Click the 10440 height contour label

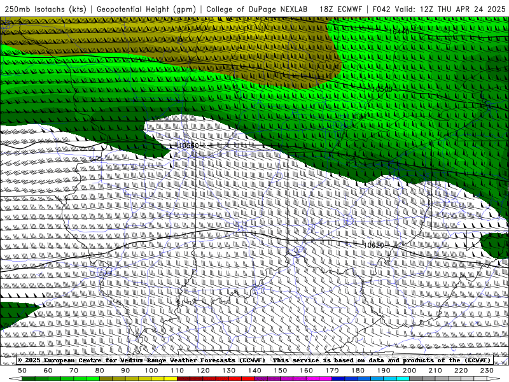pos(399,32)
